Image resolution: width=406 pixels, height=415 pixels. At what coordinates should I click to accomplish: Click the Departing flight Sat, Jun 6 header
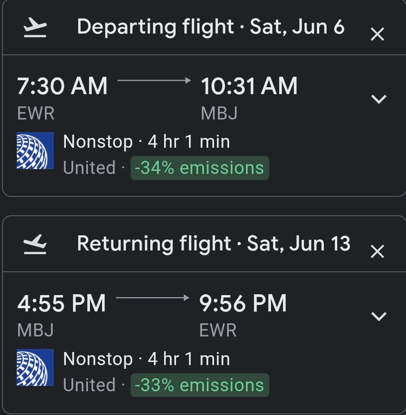tap(210, 27)
